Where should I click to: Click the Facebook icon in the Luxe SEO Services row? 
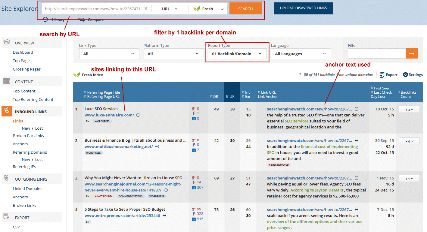coord(194,113)
